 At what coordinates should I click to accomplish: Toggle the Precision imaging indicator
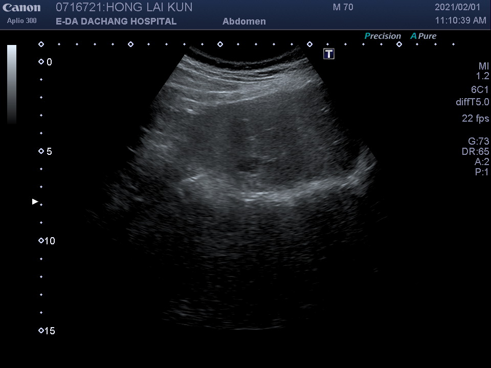(x=383, y=36)
